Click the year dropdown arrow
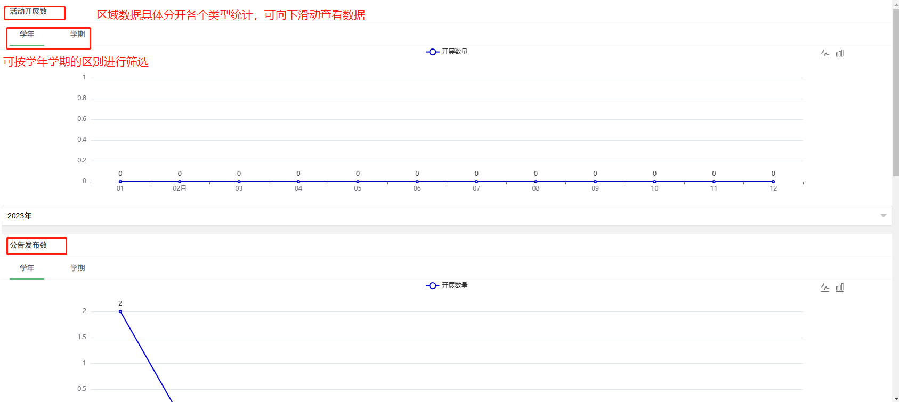This screenshot has height=402, width=899. click(x=884, y=216)
